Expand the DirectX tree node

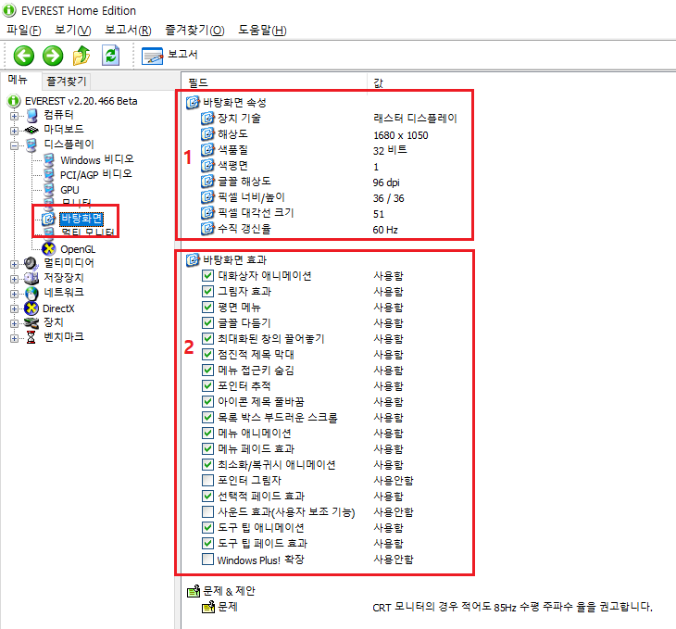point(14,308)
